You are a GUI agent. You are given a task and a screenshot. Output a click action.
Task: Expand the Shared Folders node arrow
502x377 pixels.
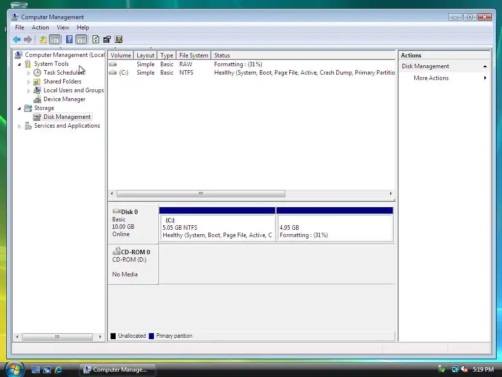(x=28, y=82)
